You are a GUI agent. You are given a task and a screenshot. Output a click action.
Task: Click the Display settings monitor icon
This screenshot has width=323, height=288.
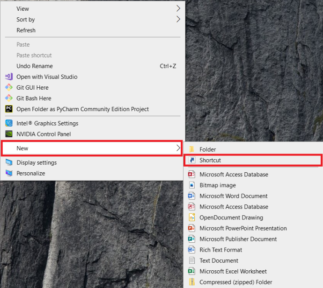(x=9, y=162)
